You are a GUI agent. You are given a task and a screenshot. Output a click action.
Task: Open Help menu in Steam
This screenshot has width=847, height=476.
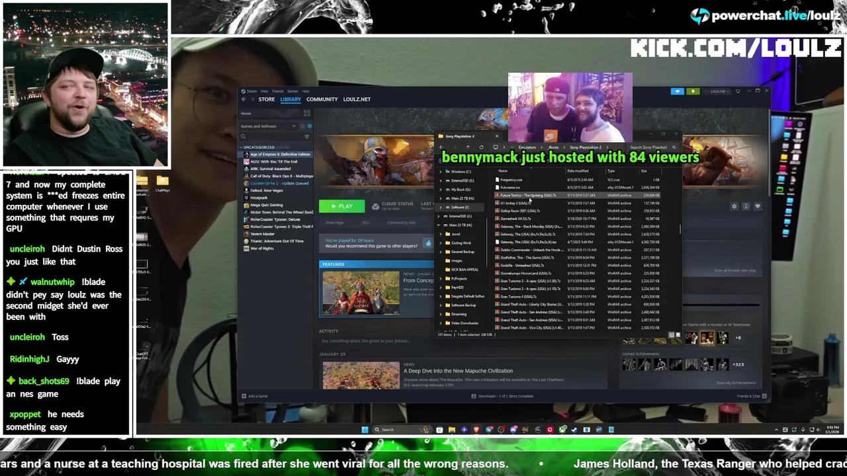[306, 91]
